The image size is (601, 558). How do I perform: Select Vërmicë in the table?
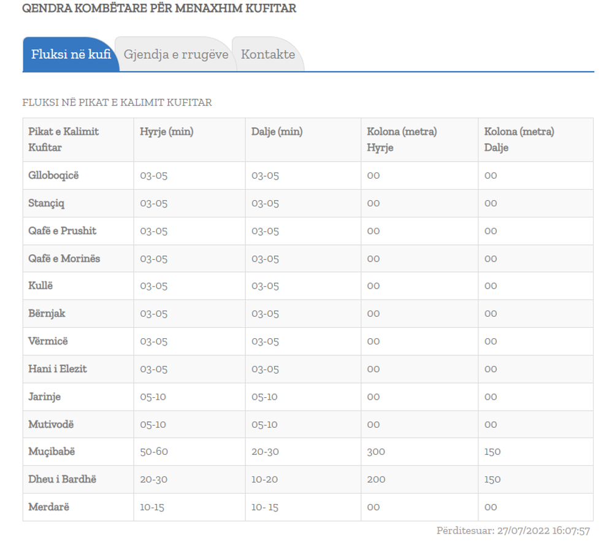pos(48,341)
